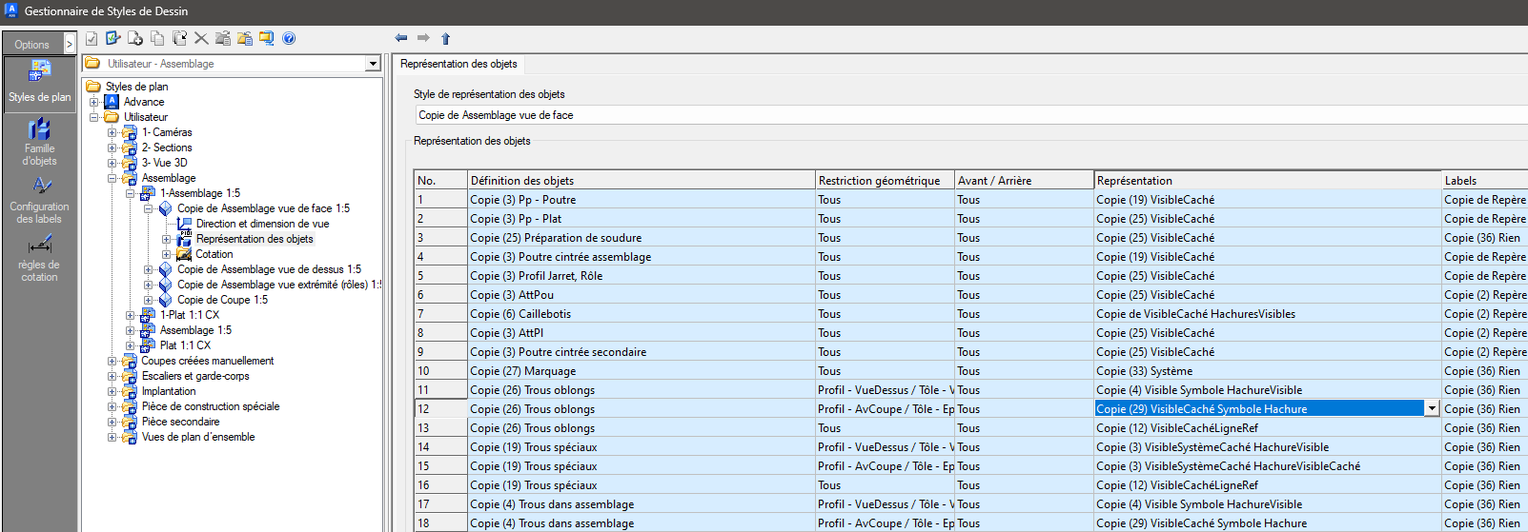Screen dimensions: 1528x532
Task: Expand the 1- Caméras tree node
Action: [x=112, y=132]
